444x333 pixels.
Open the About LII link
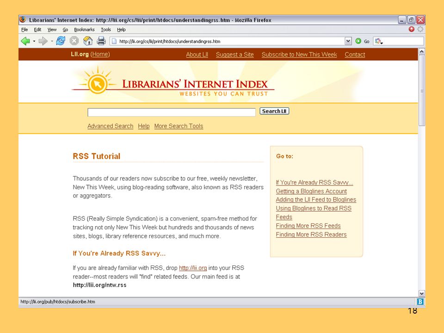[x=197, y=55]
